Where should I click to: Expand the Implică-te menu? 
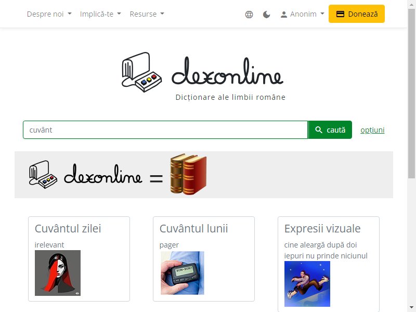click(x=100, y=14)
